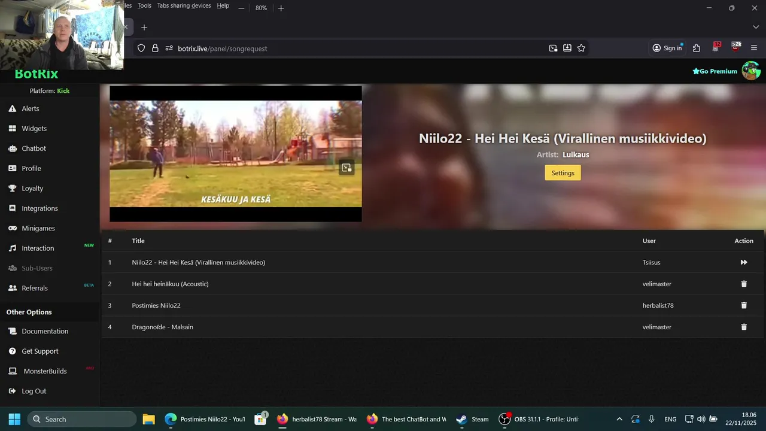The width and height of the screenshot is (766, 431).
Task: Open the Help menu
Action: pyautogui.click(x=223, y=5)
